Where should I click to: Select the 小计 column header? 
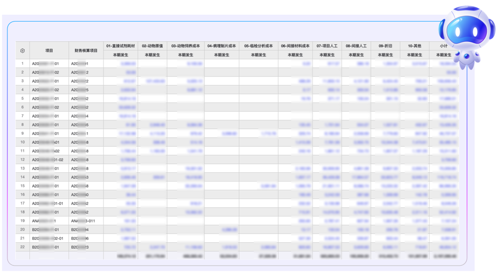pyautogui.click(x=443, y=46)
